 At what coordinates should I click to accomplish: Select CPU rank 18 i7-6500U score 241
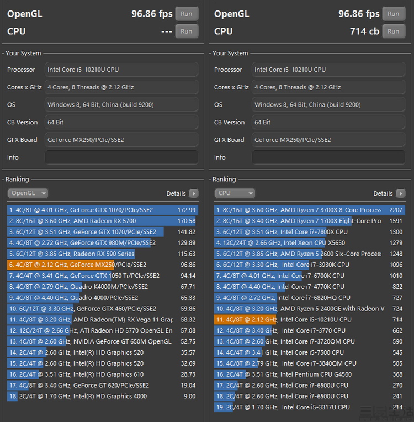pos(310,397)
